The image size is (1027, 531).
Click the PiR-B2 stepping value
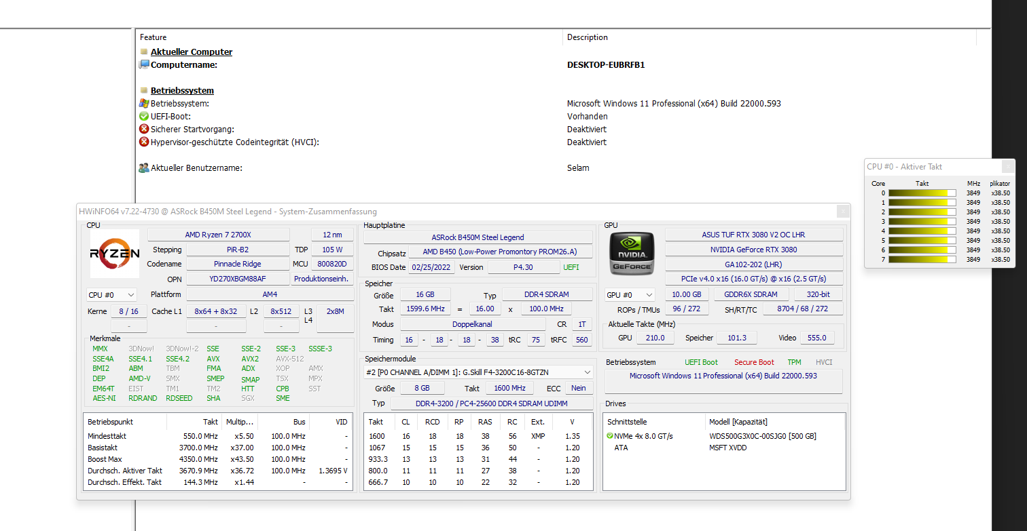click(x=238, y=250)
